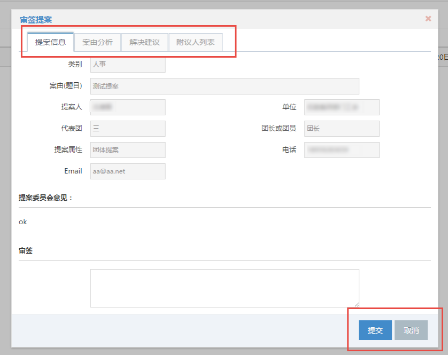
Task: Click the 提案人 input field
Action: click(x=128, y=107)
